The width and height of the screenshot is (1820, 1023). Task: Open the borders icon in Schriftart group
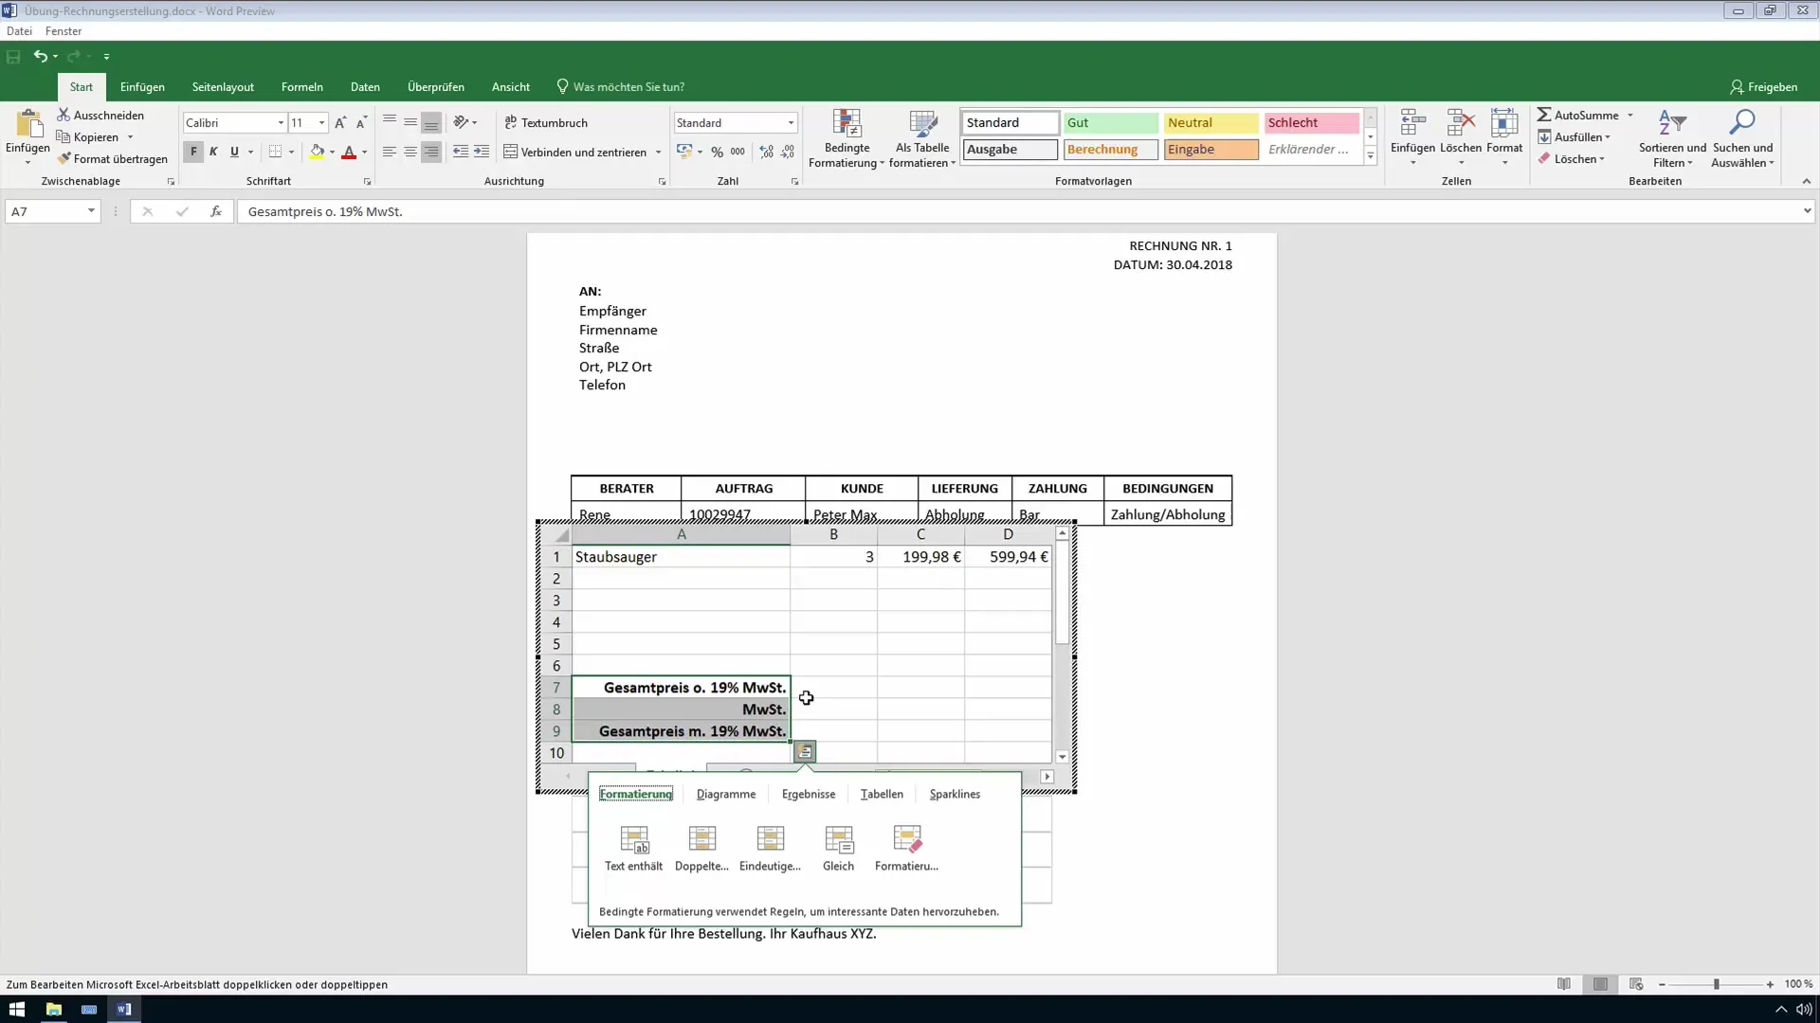pyautogui.click(x=275, y=152)
